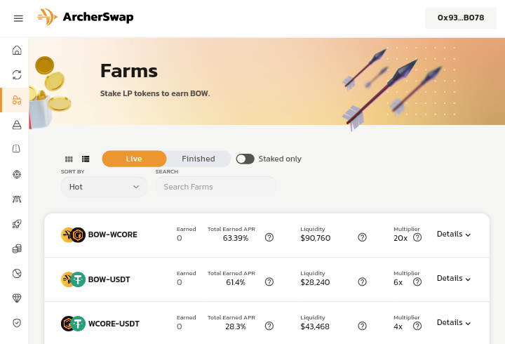Expand Details for the BOW-WCORE farm
Viewport: 505px width, 344px height.
(453, 234)
